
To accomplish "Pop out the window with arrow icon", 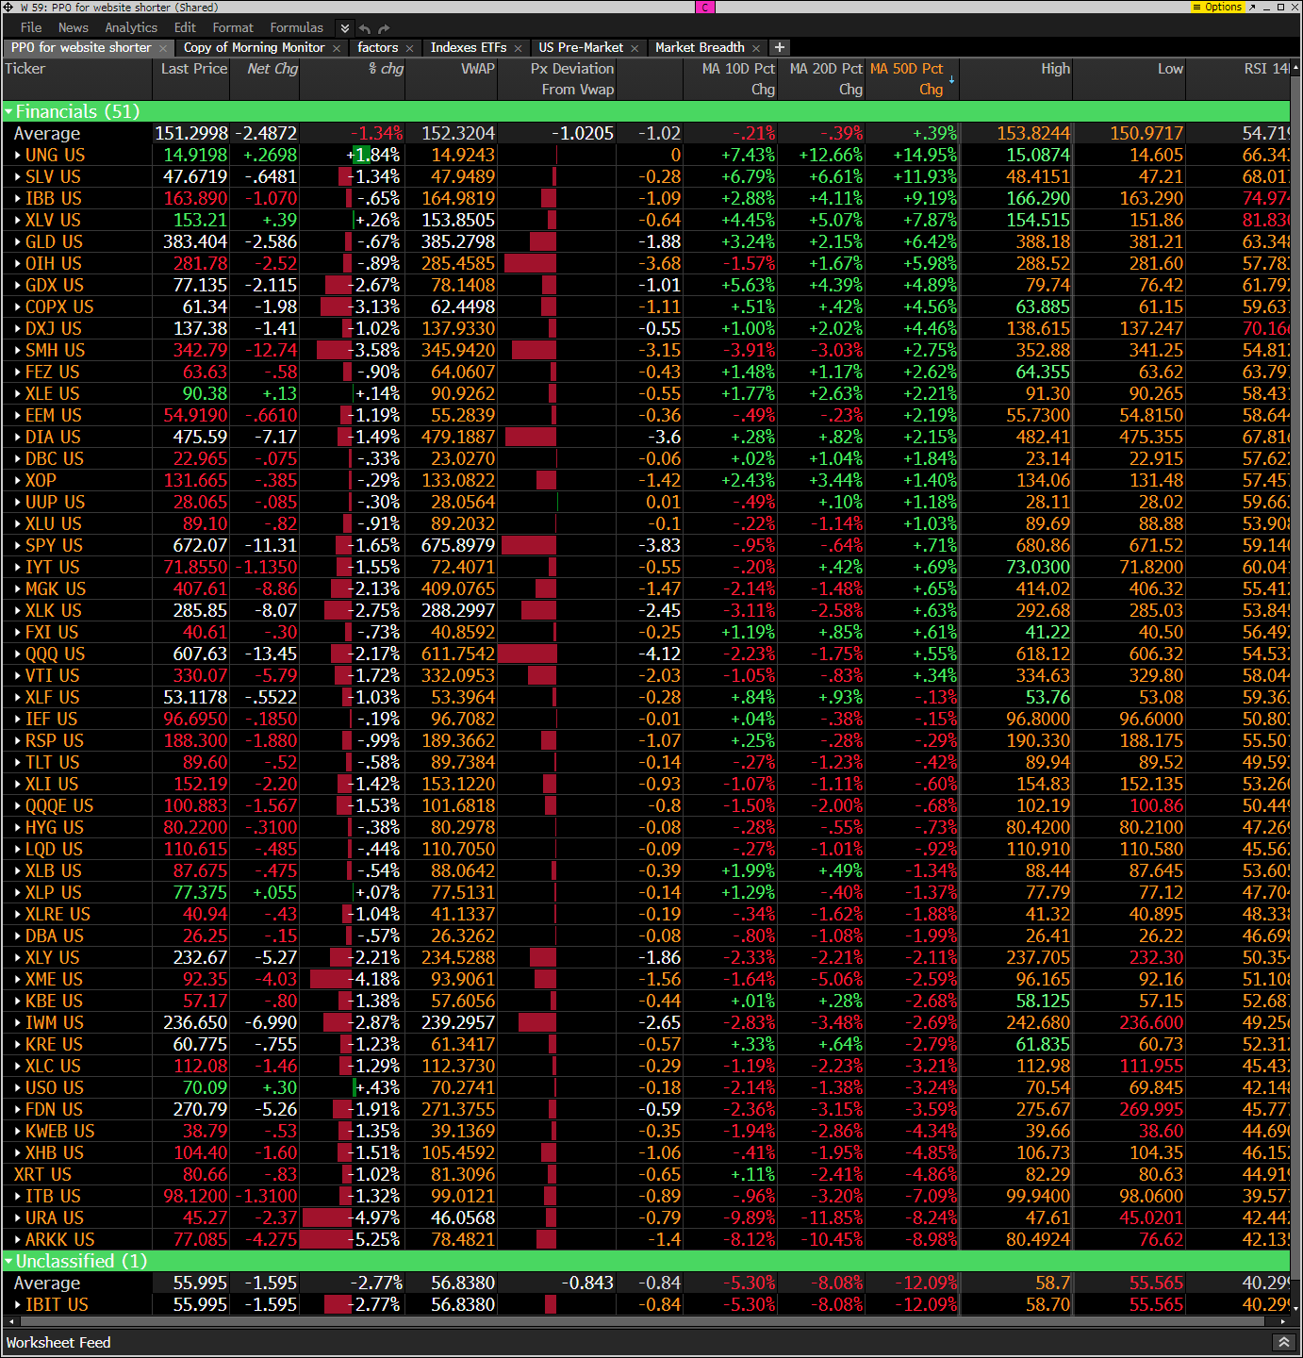I will tap(1252, 7).
